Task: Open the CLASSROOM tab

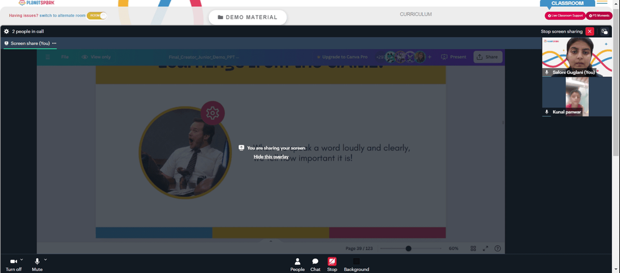Action: (x=567, y=3)
